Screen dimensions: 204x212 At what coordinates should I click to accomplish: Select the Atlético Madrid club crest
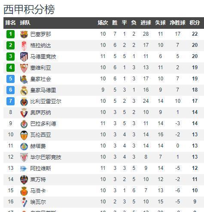click(x=24, y=57)
